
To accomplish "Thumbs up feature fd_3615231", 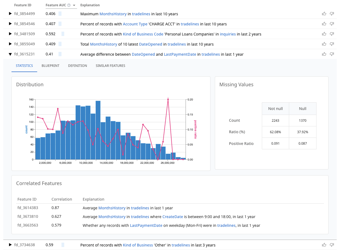I will coord(324,54).
